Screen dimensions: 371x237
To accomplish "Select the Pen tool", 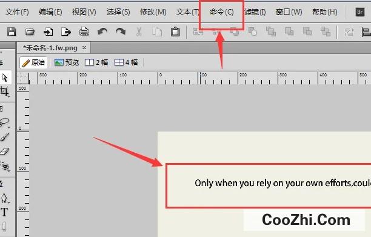I will (4, 198).
